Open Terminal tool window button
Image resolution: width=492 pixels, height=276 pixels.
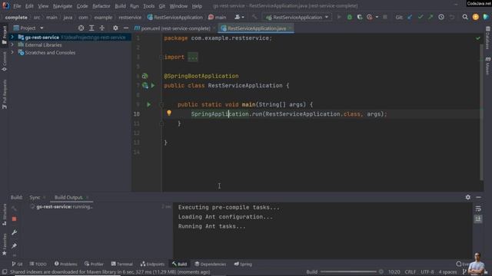(121, 264)
